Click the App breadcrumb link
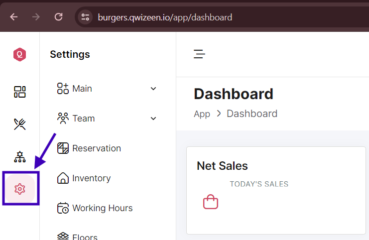The image size is (369, 240). 202,114
